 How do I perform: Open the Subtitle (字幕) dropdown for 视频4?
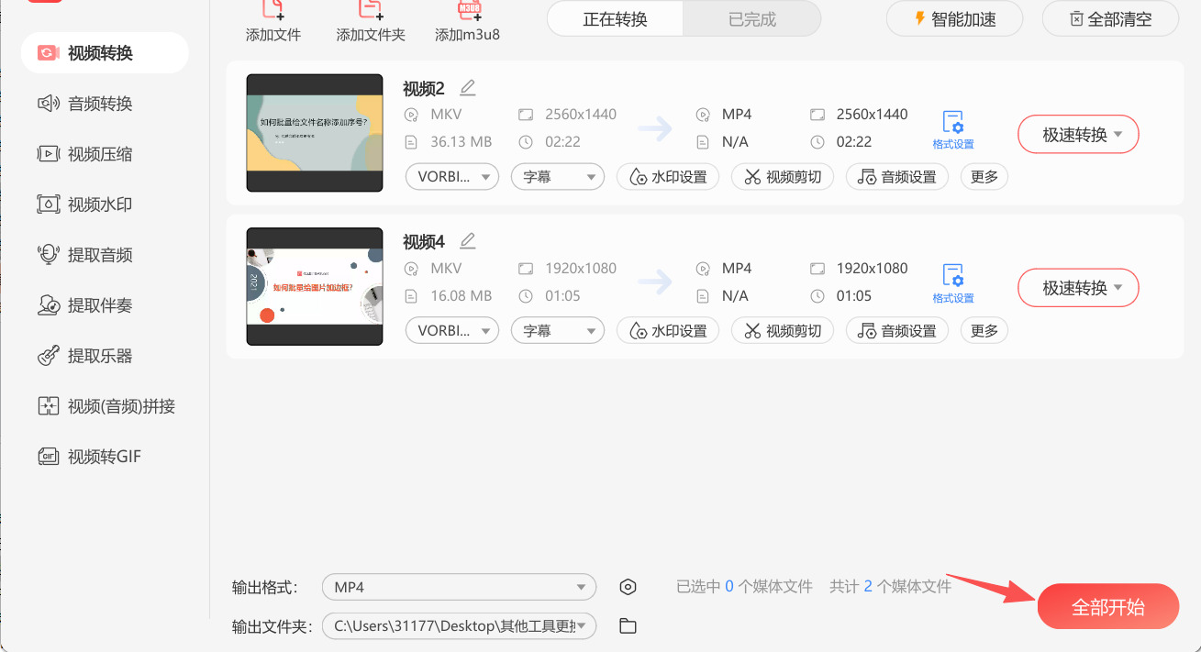coord(558,330)
